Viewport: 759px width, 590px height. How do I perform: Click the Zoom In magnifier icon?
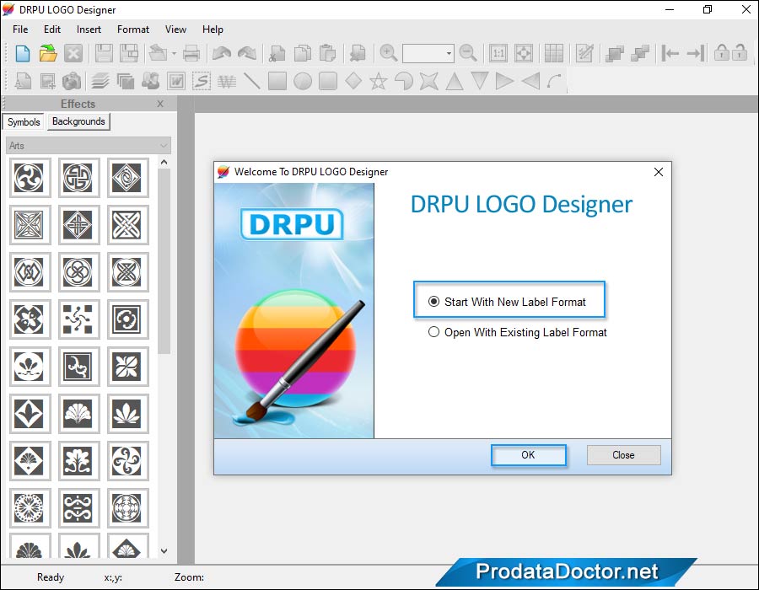point(388,53)
